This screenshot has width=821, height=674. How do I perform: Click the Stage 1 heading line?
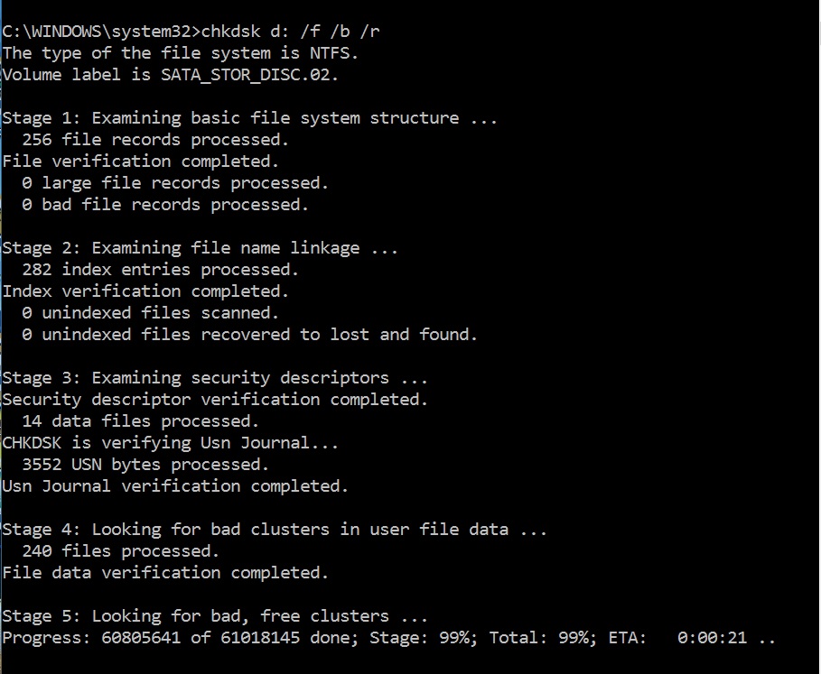coord(249,118)
